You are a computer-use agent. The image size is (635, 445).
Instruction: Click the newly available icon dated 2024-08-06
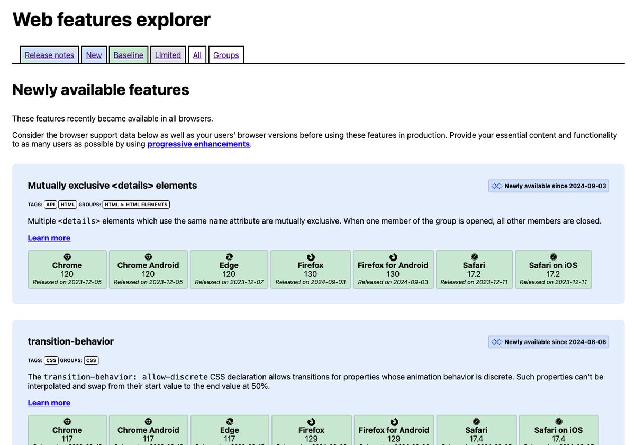496,342
